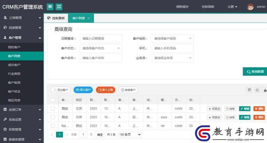Click 写跟进 in the ssss row
This screenshot has height=143, width=267.
coord(214,117)
